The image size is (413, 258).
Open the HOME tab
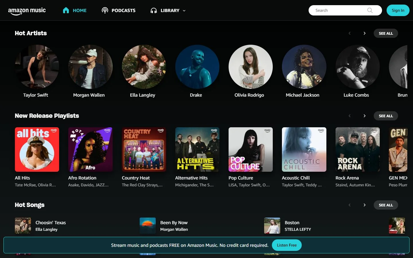coord(80,10)
